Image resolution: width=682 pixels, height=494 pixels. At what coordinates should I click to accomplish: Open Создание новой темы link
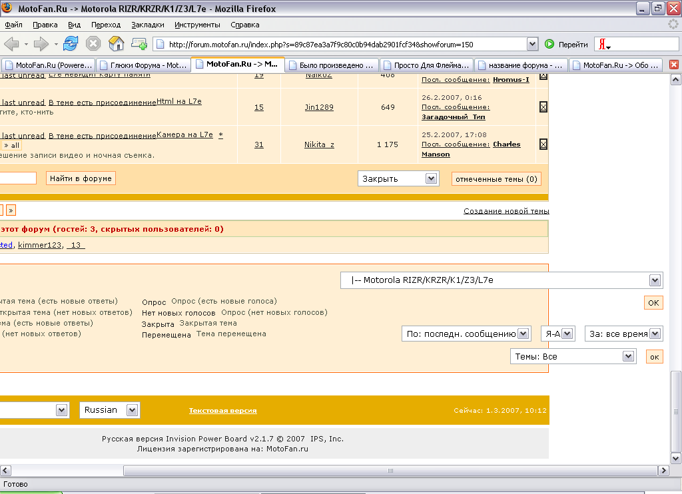pyautogui.click(x=506, y=211)
